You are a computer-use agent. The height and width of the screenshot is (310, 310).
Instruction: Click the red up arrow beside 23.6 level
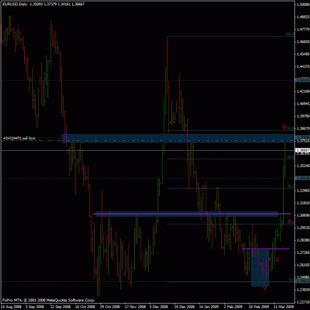click(x=290, y=221)
